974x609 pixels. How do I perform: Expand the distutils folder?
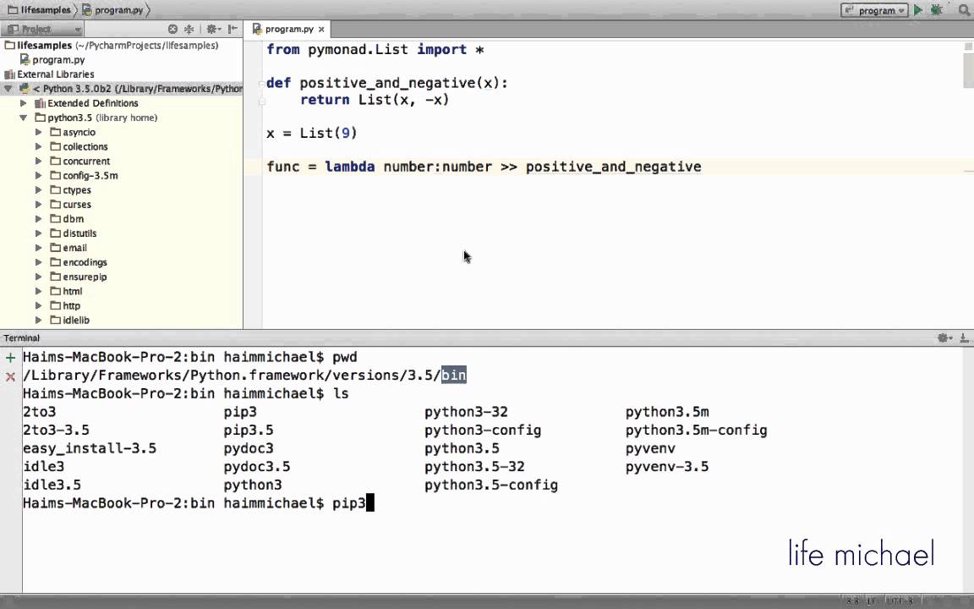click(39, 233)
